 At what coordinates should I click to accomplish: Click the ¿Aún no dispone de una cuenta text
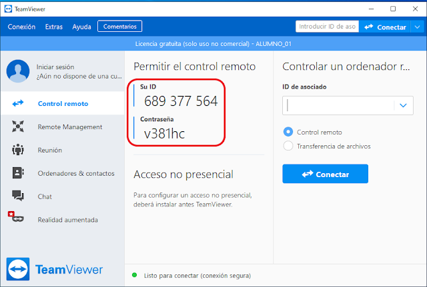pyautogui.click(x=79, y=77)
